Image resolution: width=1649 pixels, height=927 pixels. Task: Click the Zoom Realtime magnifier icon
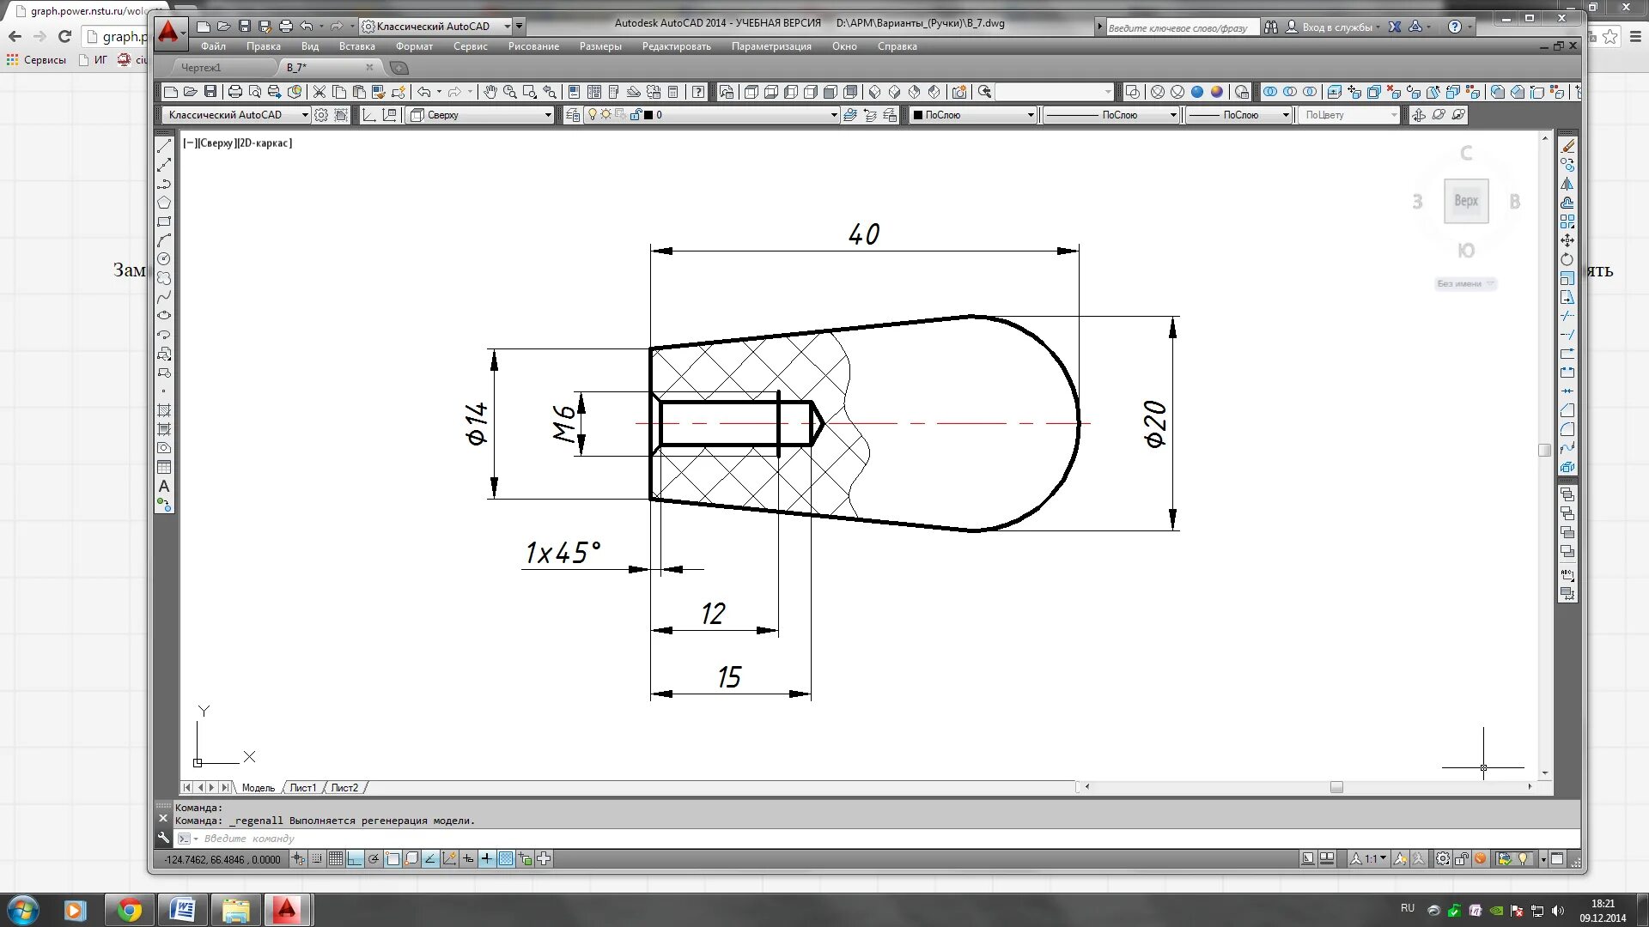(510, 92)
